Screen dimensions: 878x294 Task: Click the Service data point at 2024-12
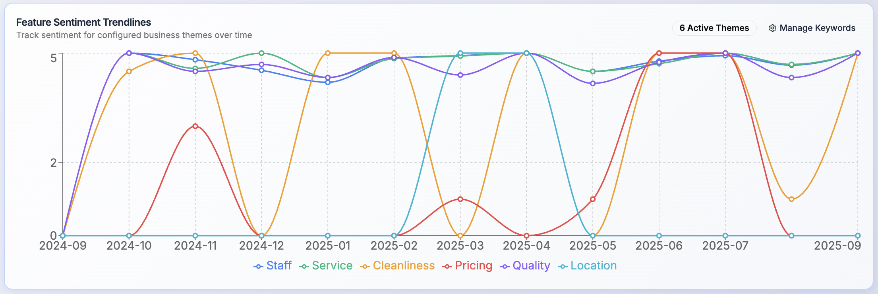(261, 53)
